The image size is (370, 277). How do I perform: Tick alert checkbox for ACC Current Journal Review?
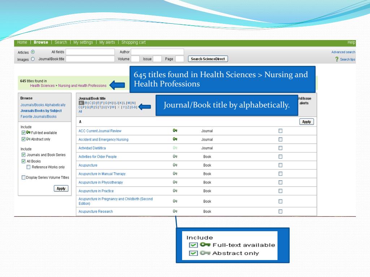[280, 131]
